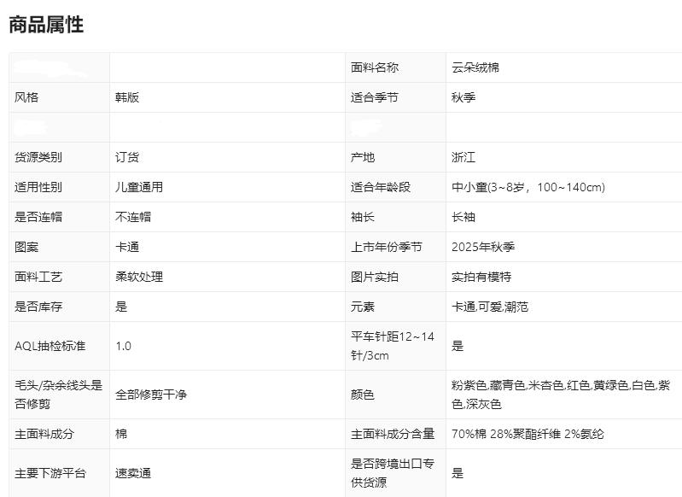This screenshot has height=497, width=682.
Task: Select the 云朵绒棉 fabric name value
Action: tap(475, 67)
